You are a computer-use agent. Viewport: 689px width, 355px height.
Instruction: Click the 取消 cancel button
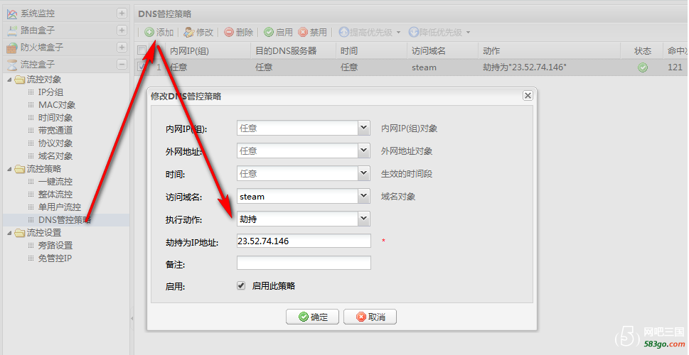[x=370, y=317]
